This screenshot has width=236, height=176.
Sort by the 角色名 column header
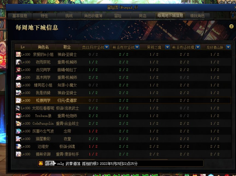(43, 47)
